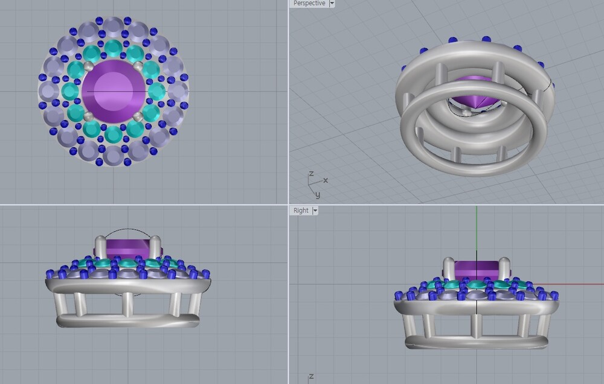Click the Right viewport title label
Image resolution: width=604 pixels, height=384 pixels.
(301, 210)
